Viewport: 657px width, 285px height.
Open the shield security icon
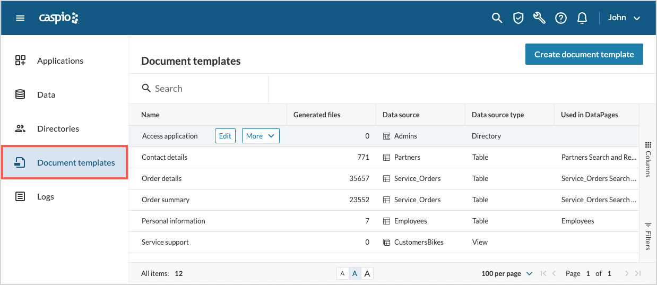click(518, 18)
